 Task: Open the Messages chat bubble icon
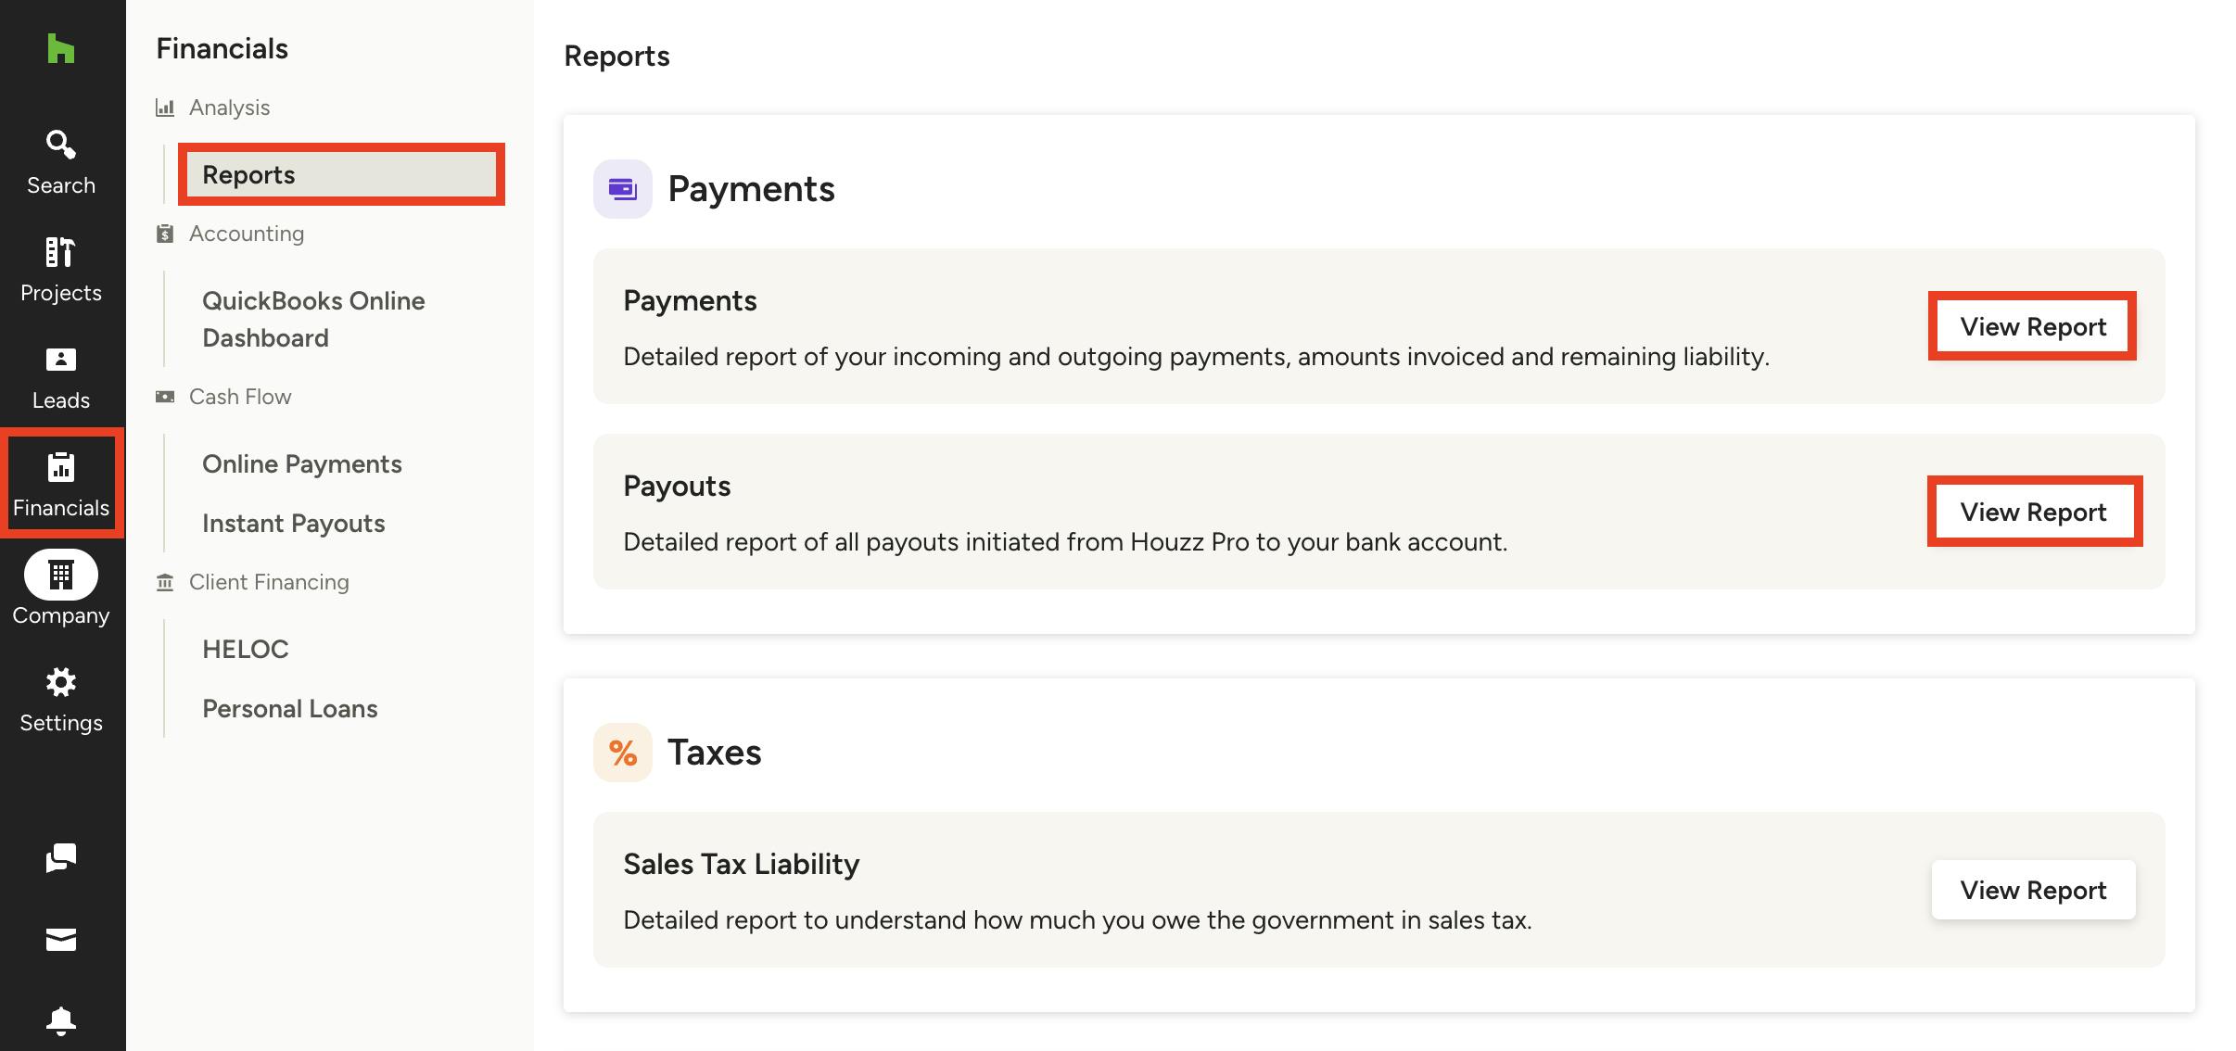[61, 857]
